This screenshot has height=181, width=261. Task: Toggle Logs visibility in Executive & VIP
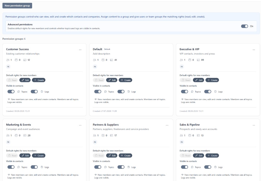207,91
